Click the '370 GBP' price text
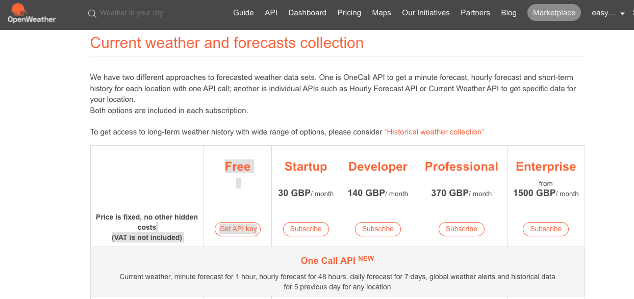 pos(450,193)
